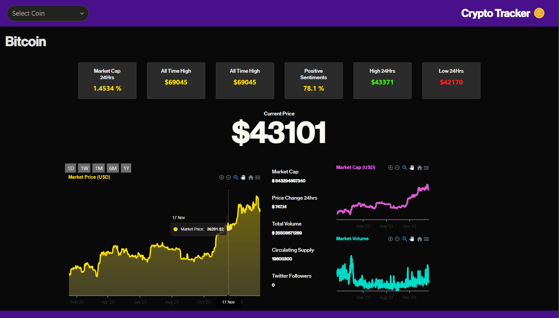This screenshot has height=318, width=559.
Task: Reset zoom home on Market Volume chart
Action: tap(420, 239)
